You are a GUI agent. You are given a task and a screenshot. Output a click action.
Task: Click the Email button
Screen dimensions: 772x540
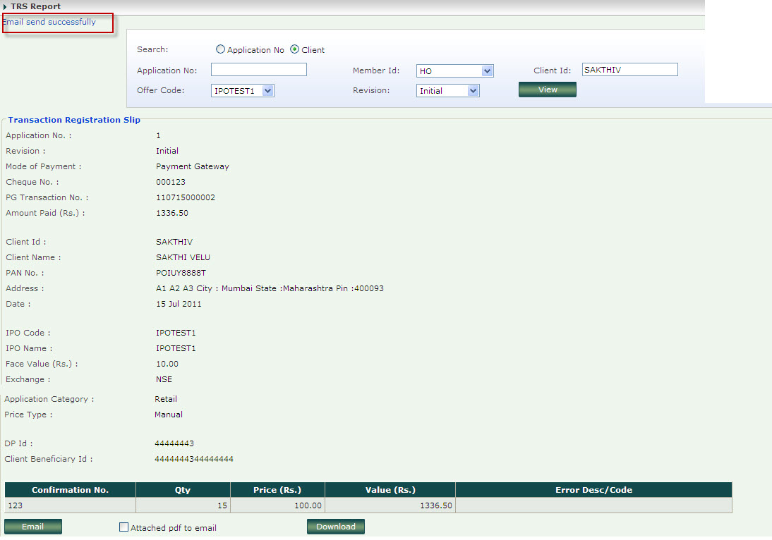[x=33, y=527]
